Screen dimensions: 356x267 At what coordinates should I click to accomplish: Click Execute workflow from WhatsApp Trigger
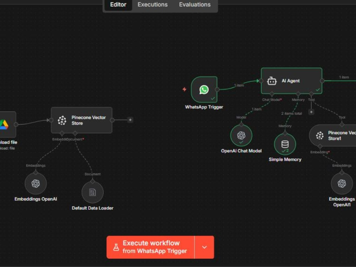(151, 247)
